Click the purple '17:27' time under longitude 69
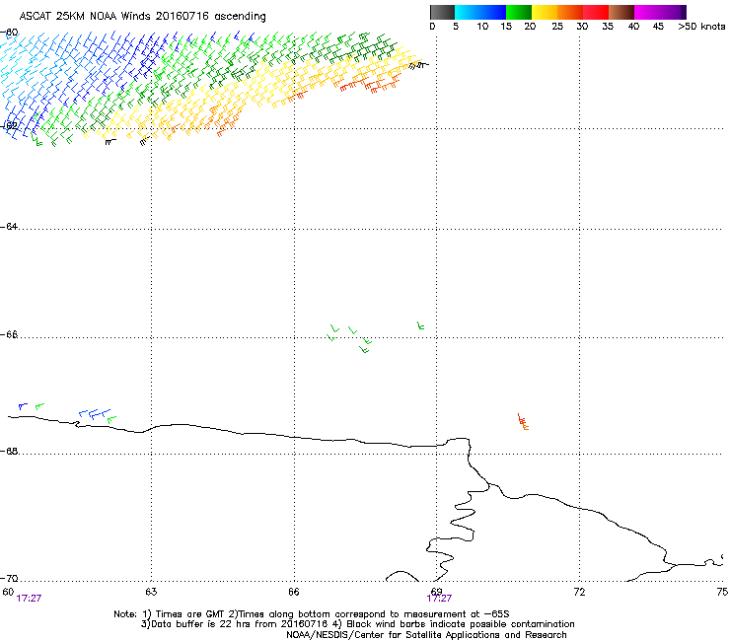 click(439, 599)
